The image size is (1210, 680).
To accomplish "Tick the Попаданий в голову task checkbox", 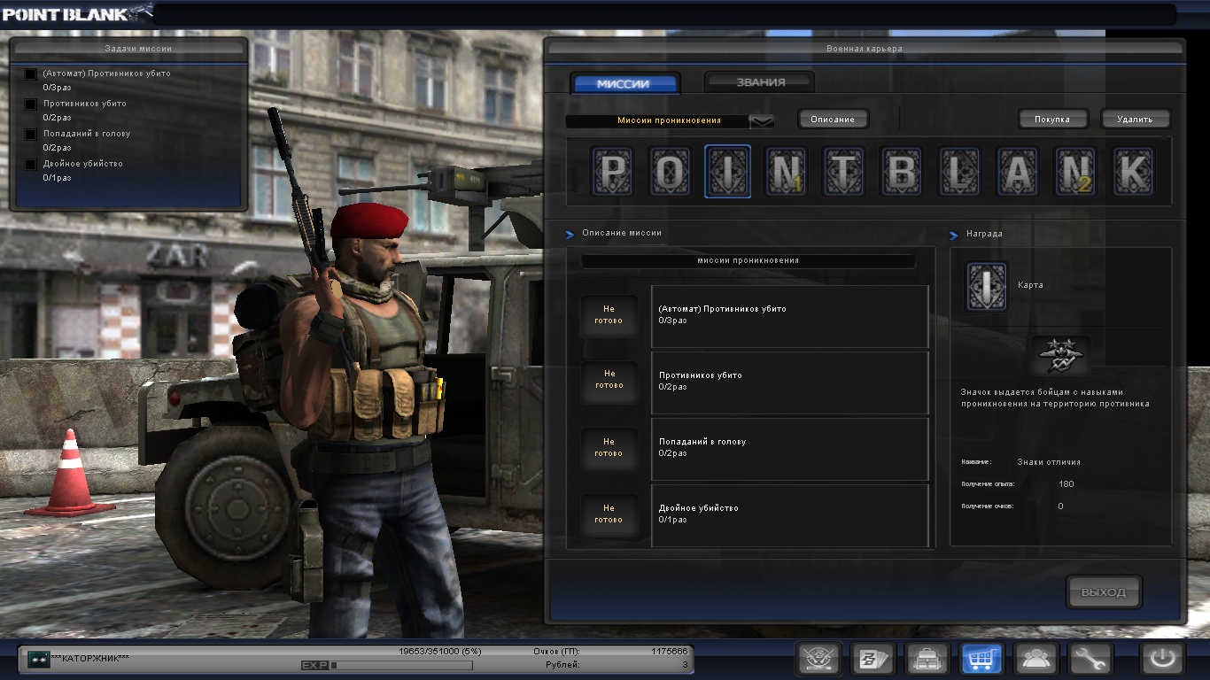I will pyautogui.click(x=31, y=135).
